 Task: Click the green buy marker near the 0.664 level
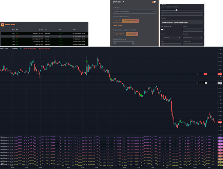click(x=180, y=121)
